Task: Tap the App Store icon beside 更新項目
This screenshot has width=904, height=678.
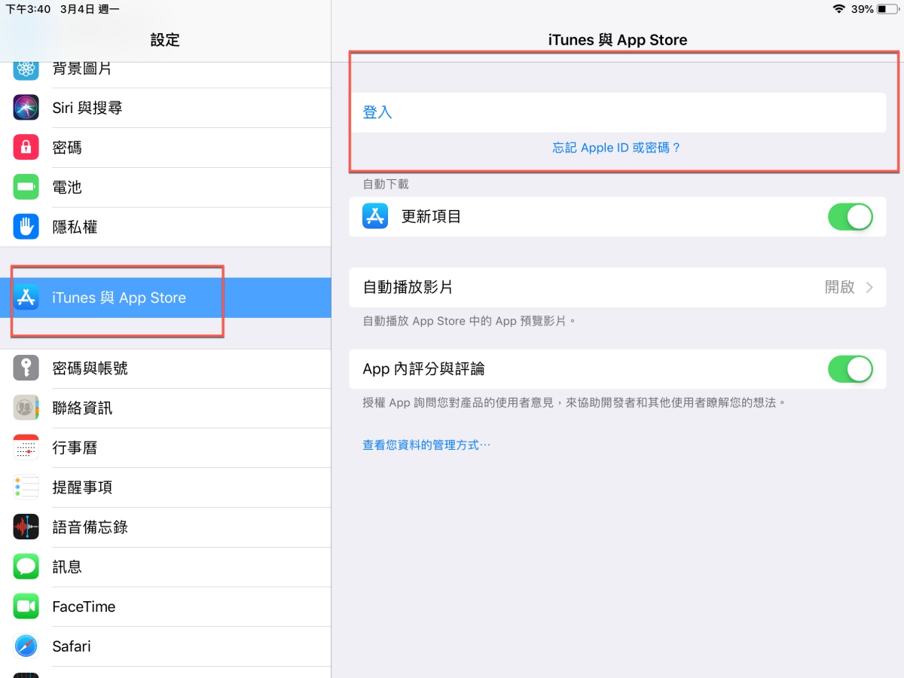Action: coord(375,216)
